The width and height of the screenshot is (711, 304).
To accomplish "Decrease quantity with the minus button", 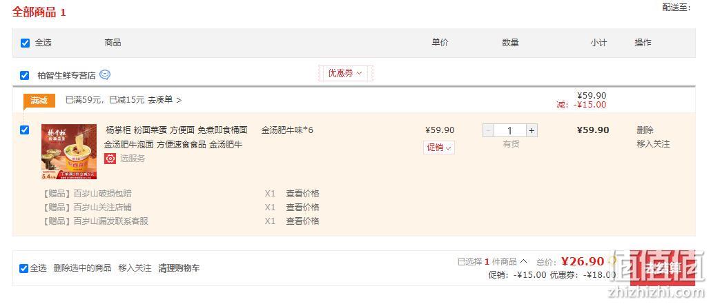I will coord(488,131).
